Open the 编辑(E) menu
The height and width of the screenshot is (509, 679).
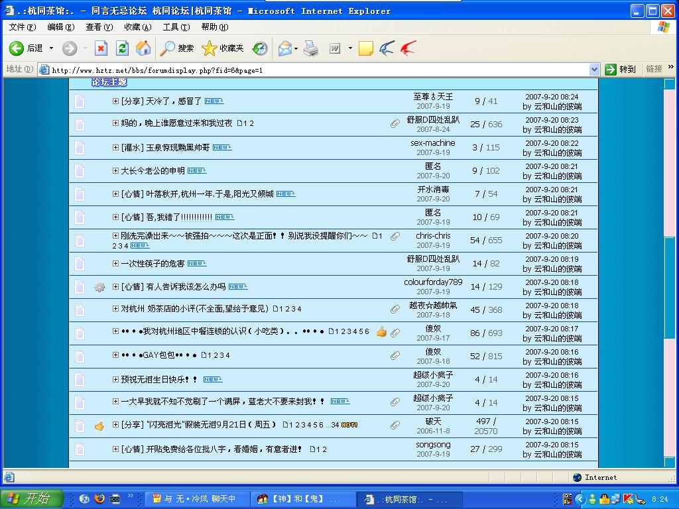pos(61,27)
